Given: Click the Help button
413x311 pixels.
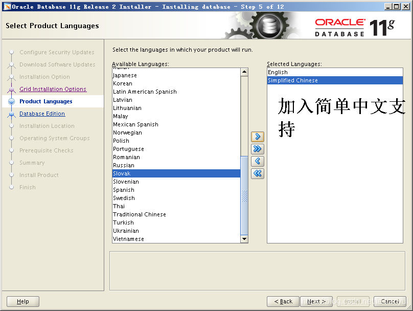Looking at the screenshot, I should 23,301.
